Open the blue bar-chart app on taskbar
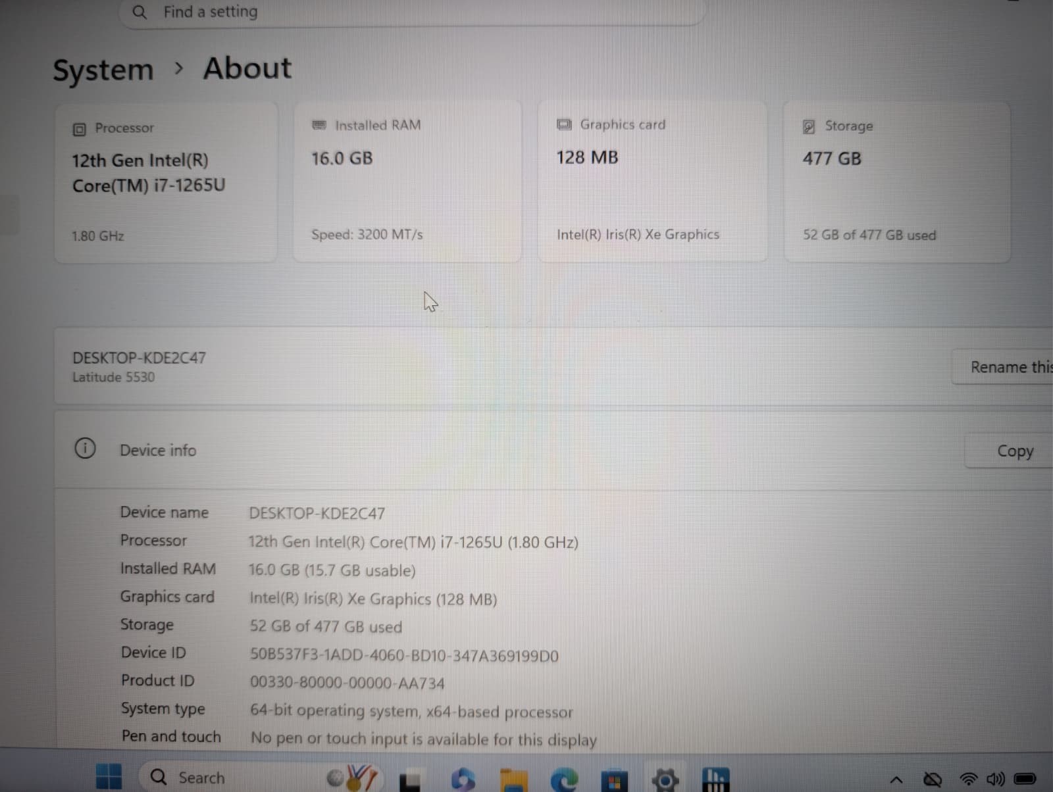1053x792 pixels. [715, 780]
